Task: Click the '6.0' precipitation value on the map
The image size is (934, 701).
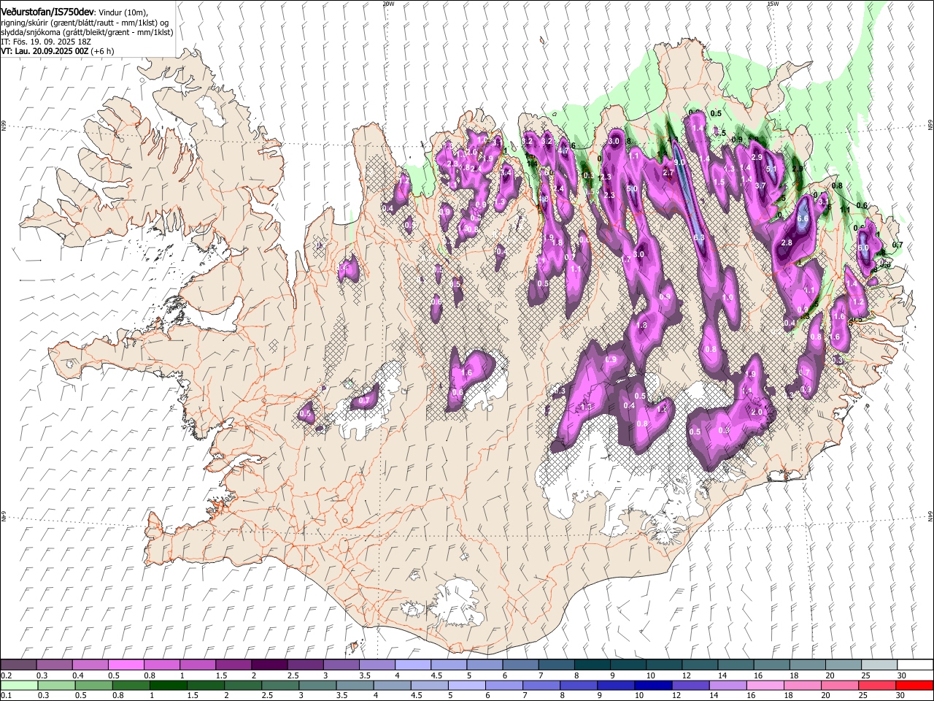Action: [863, 248]
